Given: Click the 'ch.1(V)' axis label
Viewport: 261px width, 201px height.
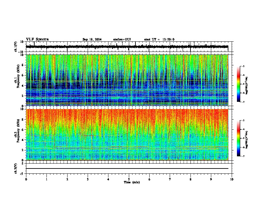Looking at the screenshot, I should tap(16, 47).
